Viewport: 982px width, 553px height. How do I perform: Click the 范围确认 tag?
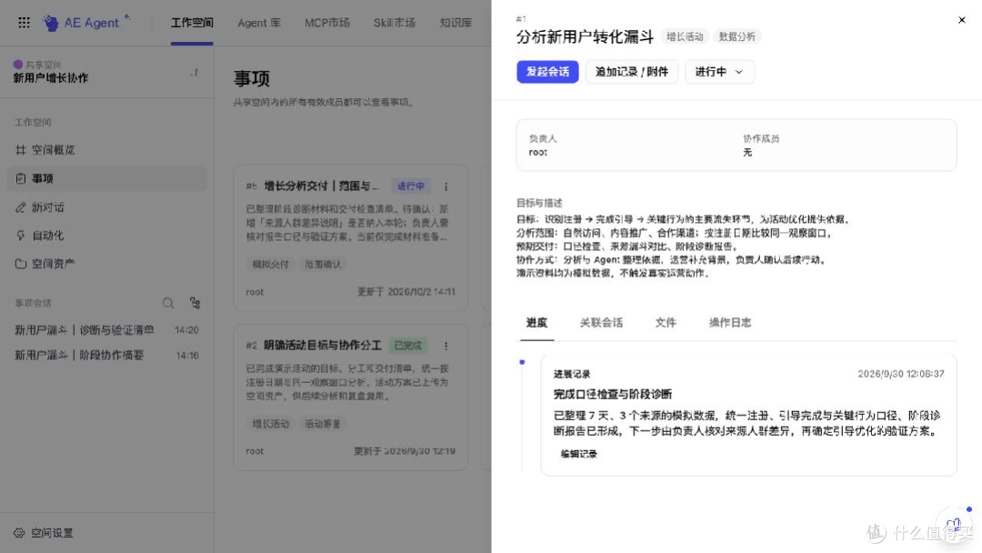323,265
